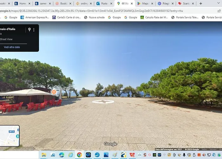The width and height of the screenshot is (222, 159).
Task: Open the WPS Office icon in the taskbar
Action: pyautogui.click(x=132, y=155)
